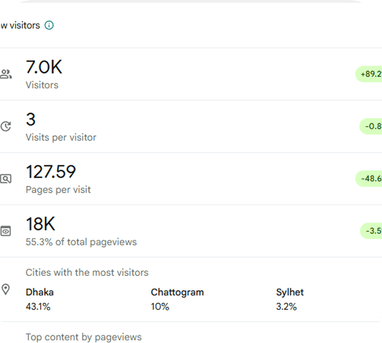Screen dimensions: 382x343
Task: Select the 7.0K visitors value
Action: pos(44,67)
